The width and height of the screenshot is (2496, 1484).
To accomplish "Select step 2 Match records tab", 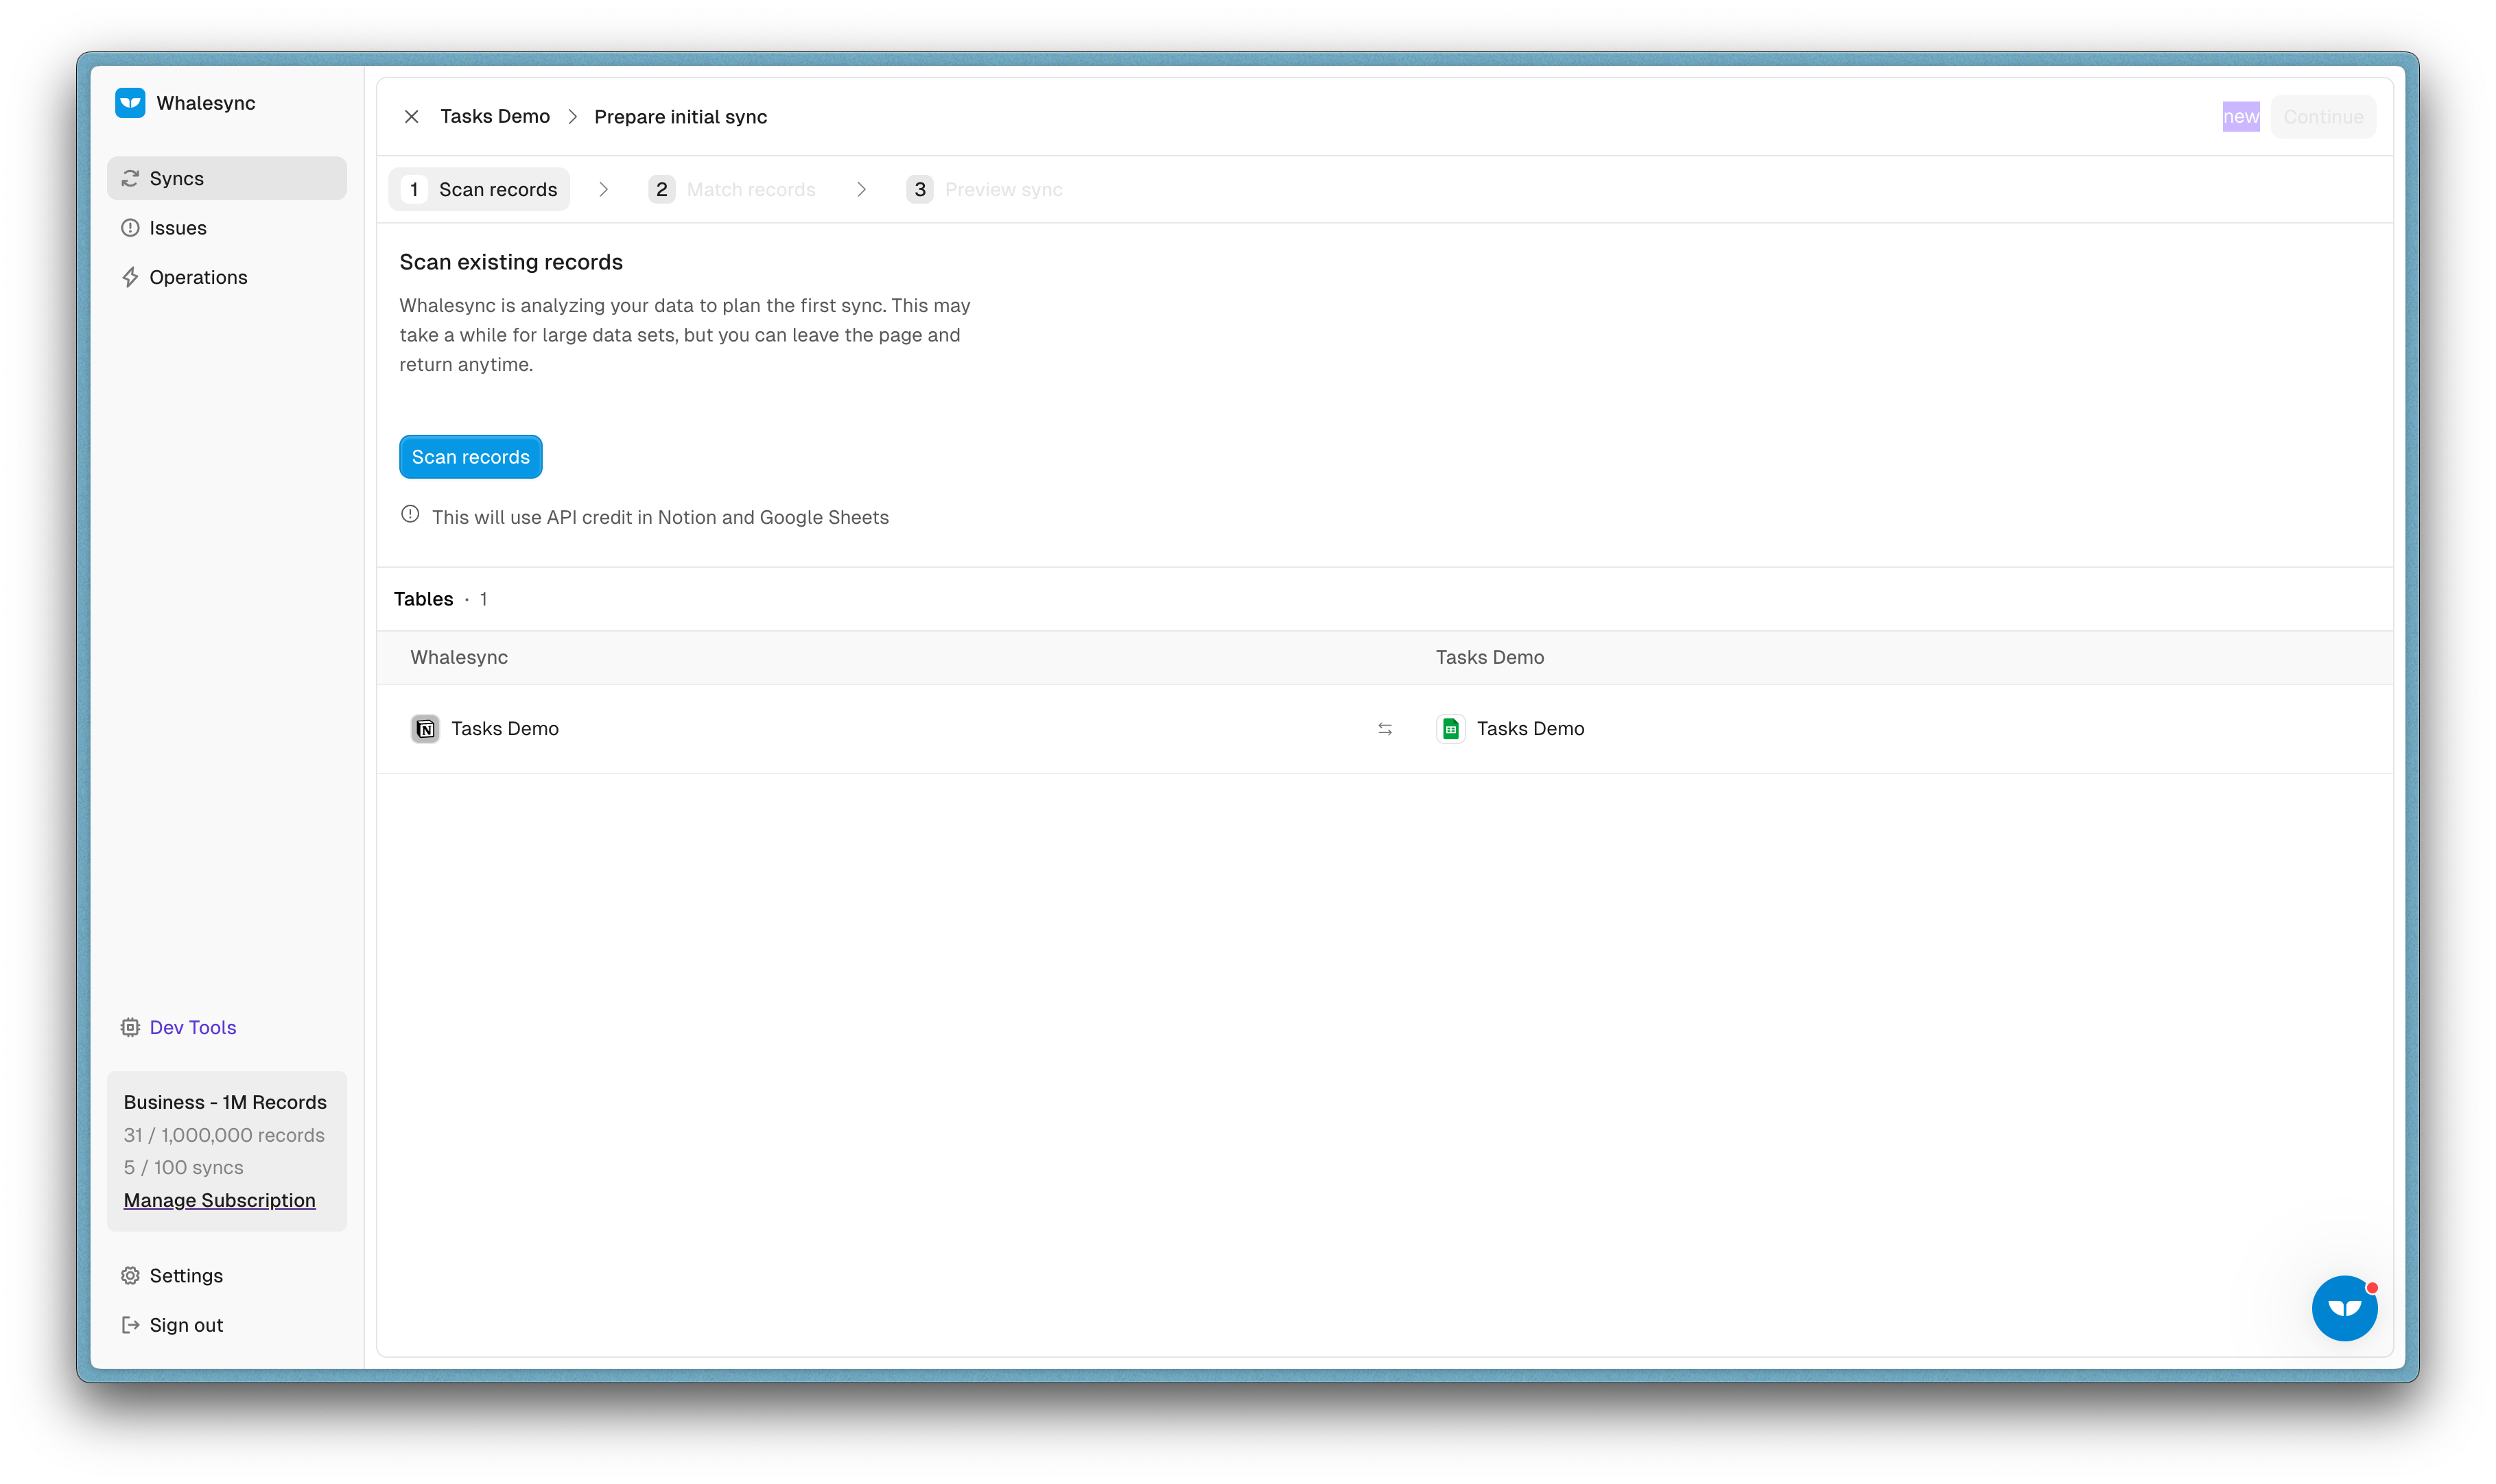I will click(x=733, y=190).
